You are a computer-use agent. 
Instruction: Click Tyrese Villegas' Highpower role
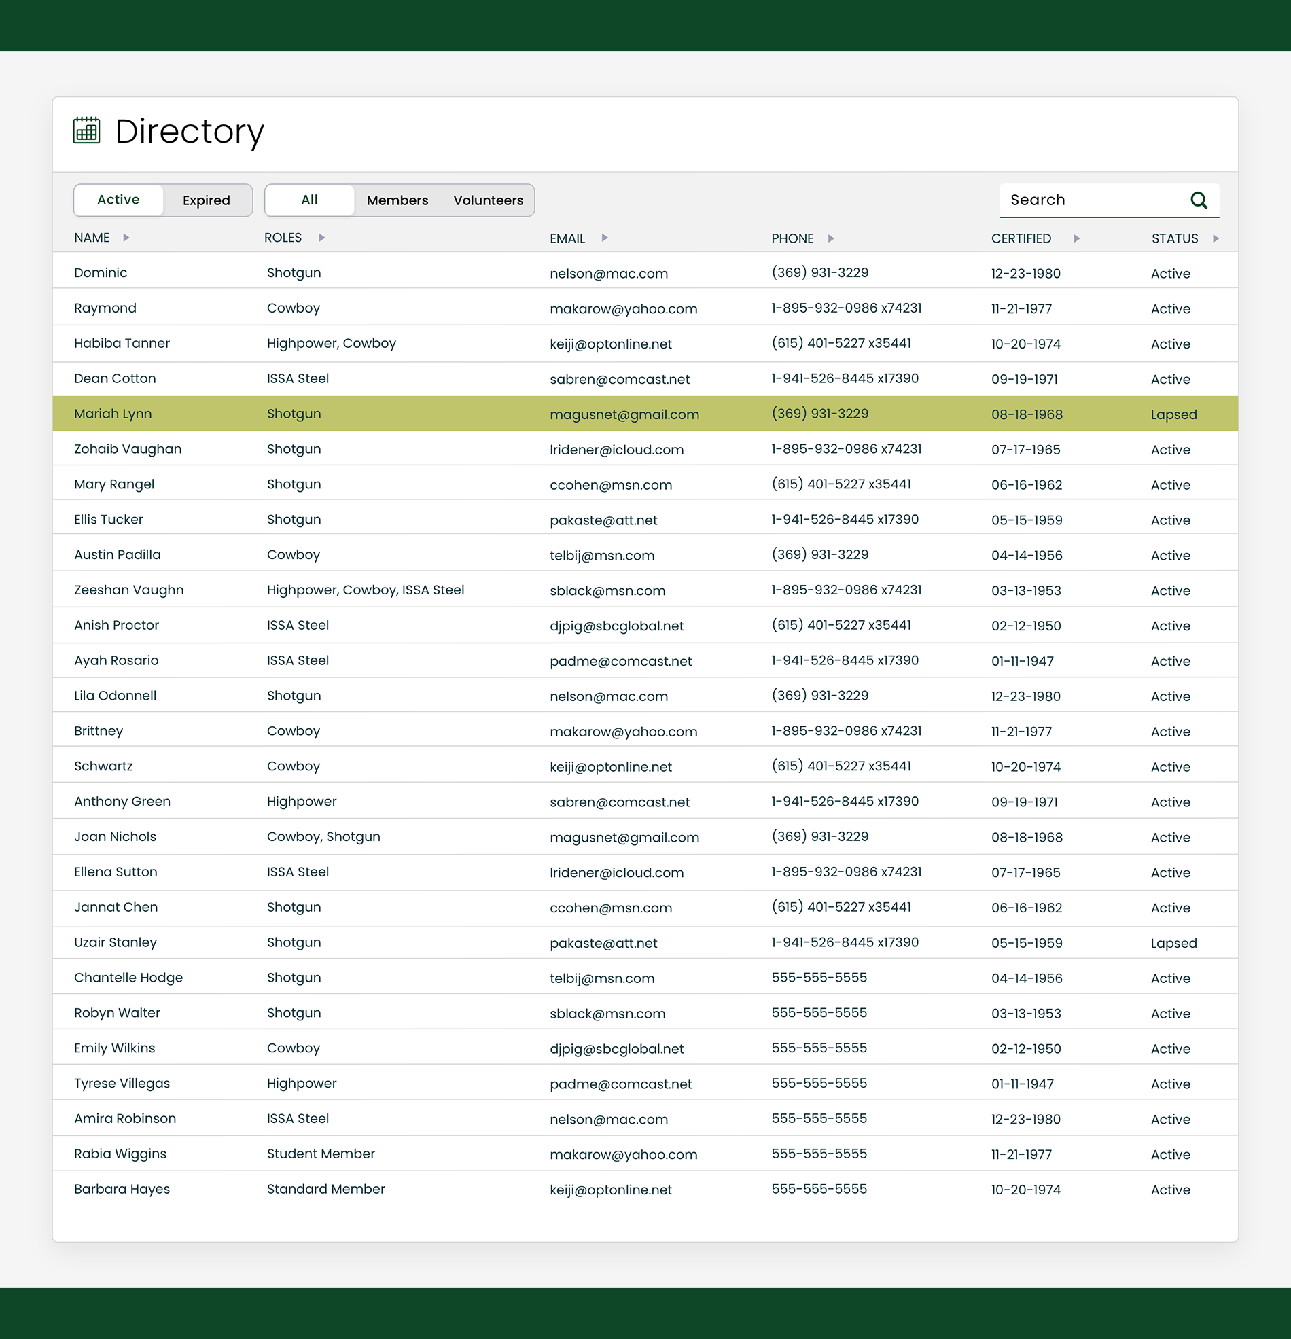(302, 1084)
